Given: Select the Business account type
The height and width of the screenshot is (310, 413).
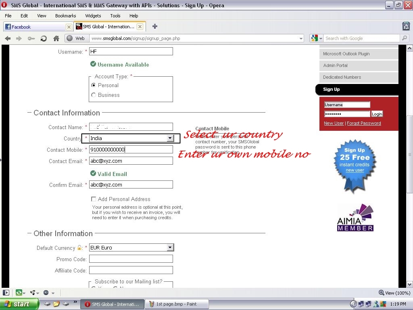Looking at the screenshot, I should pos(94,95).
